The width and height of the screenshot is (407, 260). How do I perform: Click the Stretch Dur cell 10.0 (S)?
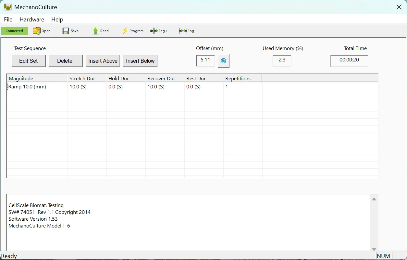tap(87, 87)
